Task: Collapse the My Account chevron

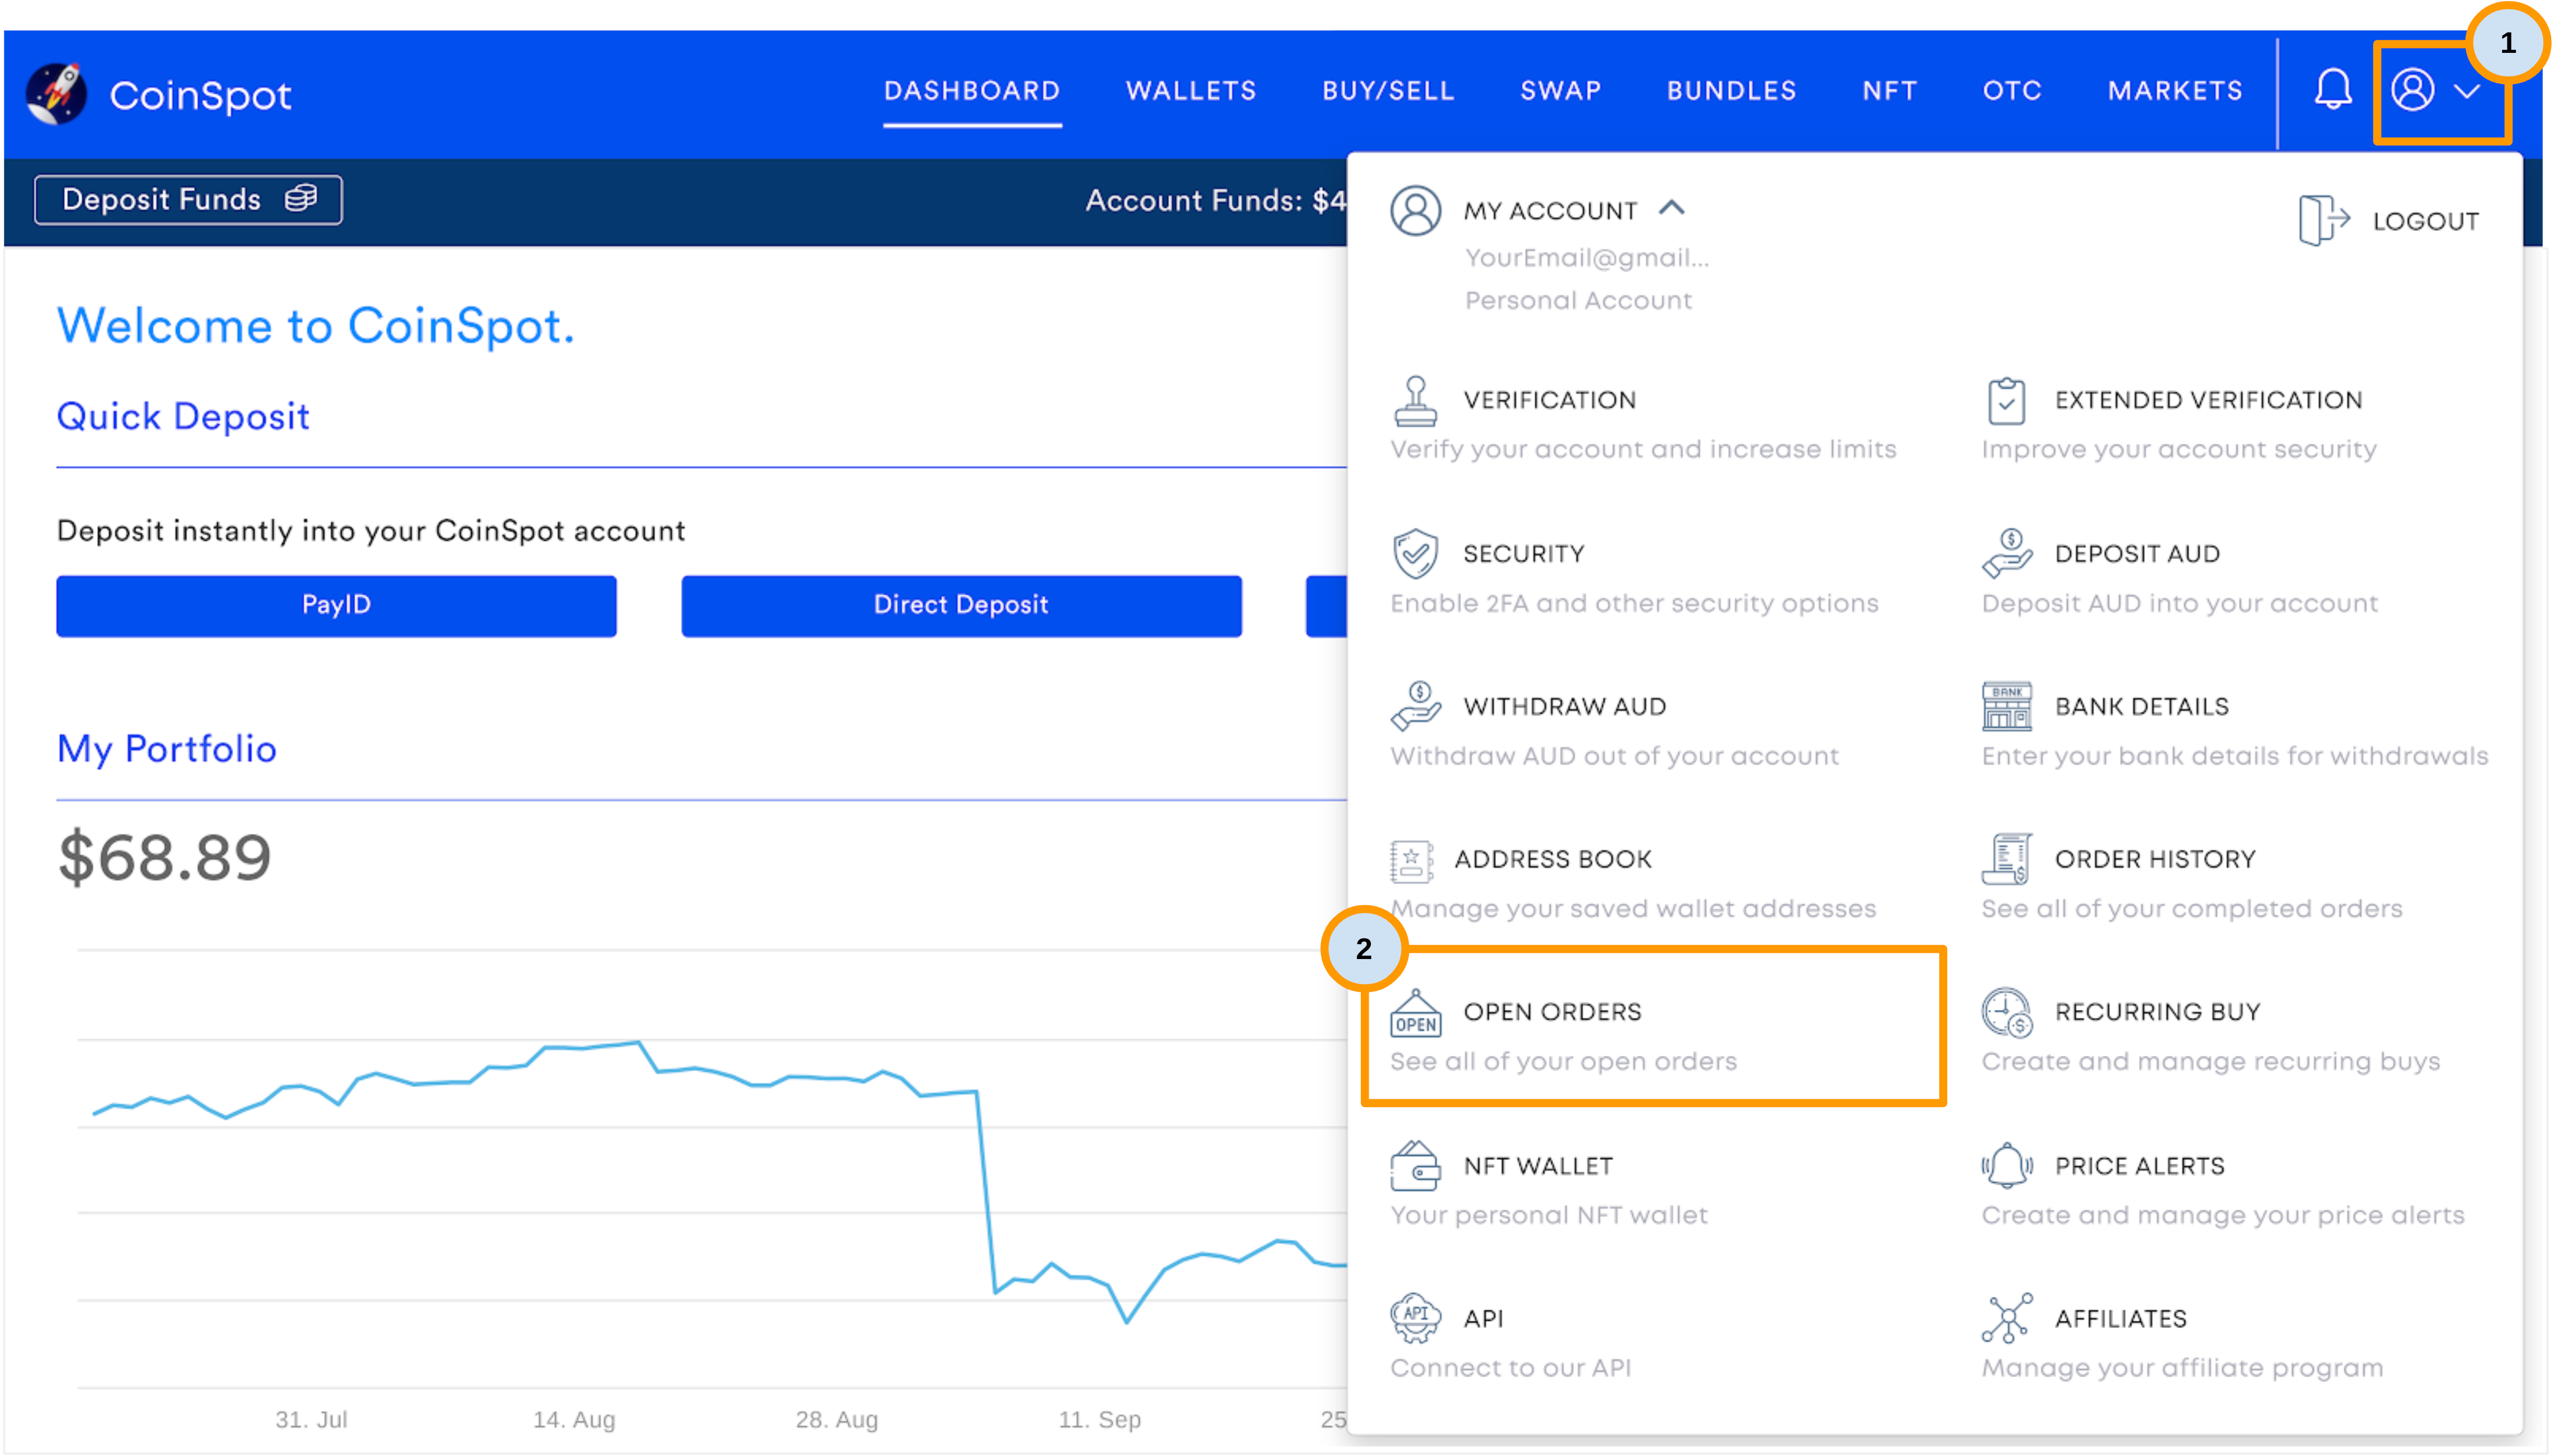Action: click(1672, 208)
